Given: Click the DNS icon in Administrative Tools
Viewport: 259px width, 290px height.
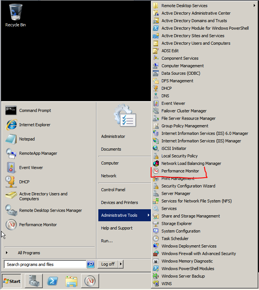Looking at the screenshot, I should pyautogui.click(x=156, y=96).
